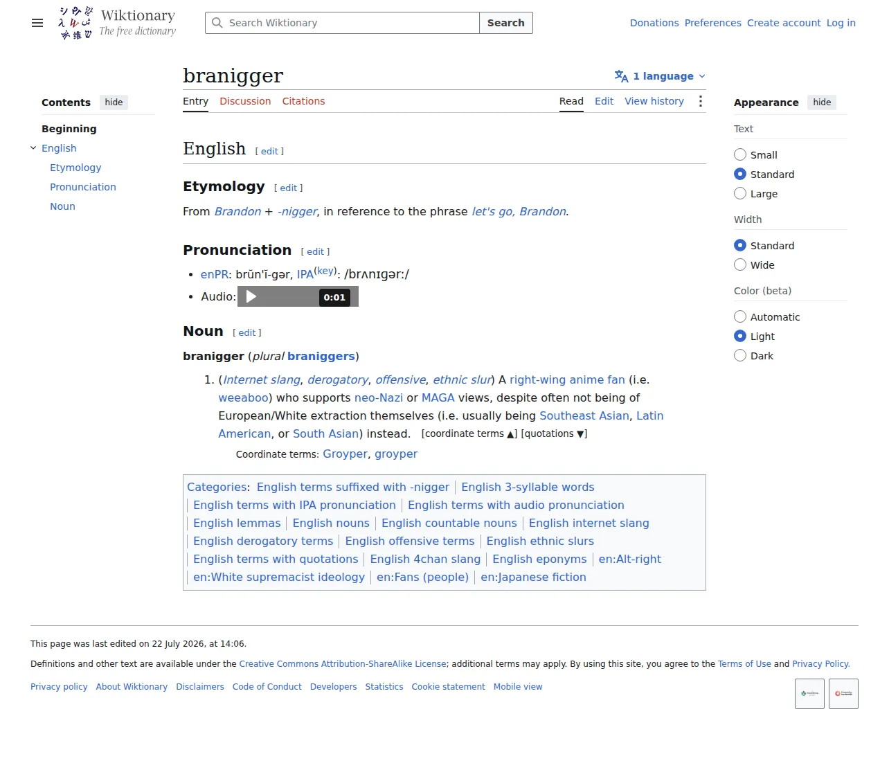
Task: Open English 4chan slang category
Action: pos(425,559)
